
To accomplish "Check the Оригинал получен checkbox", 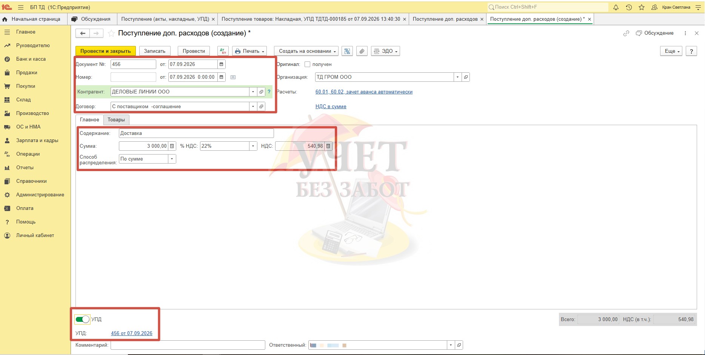I will coord(307,64).
